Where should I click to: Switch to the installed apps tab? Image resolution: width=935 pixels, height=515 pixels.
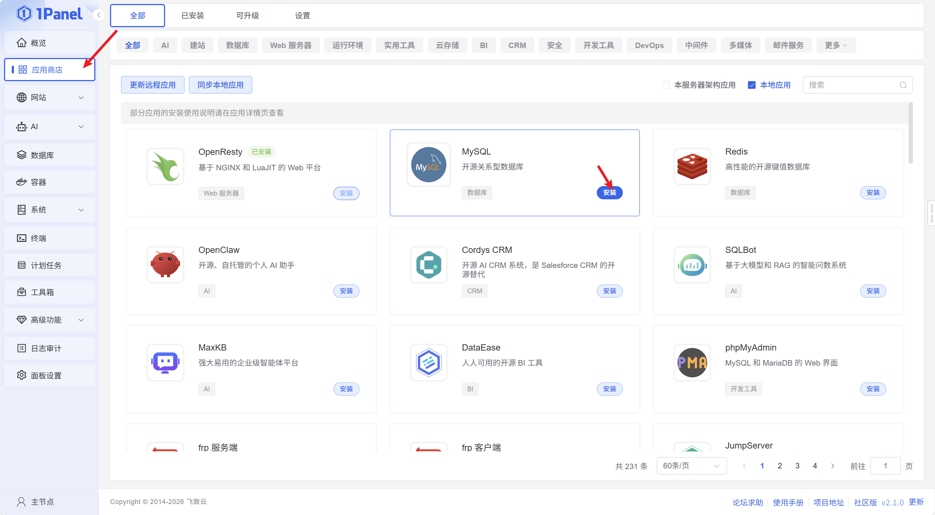pos(193,16)
